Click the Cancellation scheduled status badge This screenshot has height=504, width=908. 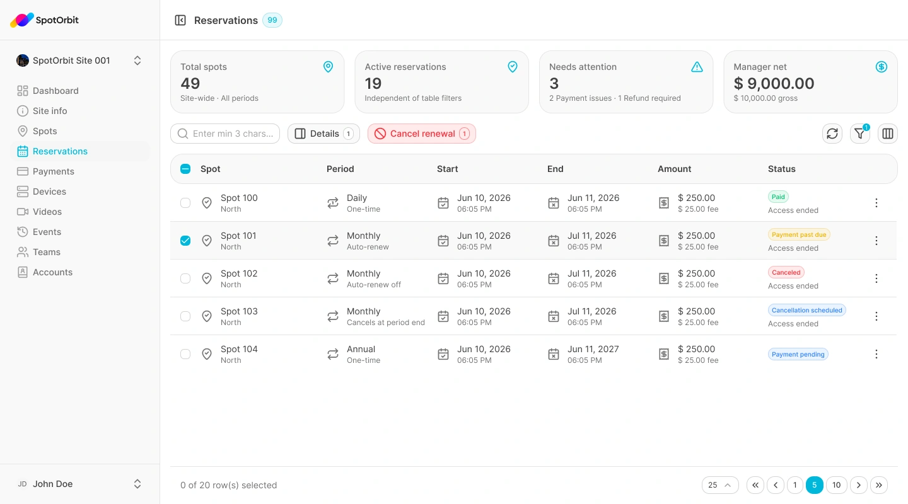tap(807, 311)
